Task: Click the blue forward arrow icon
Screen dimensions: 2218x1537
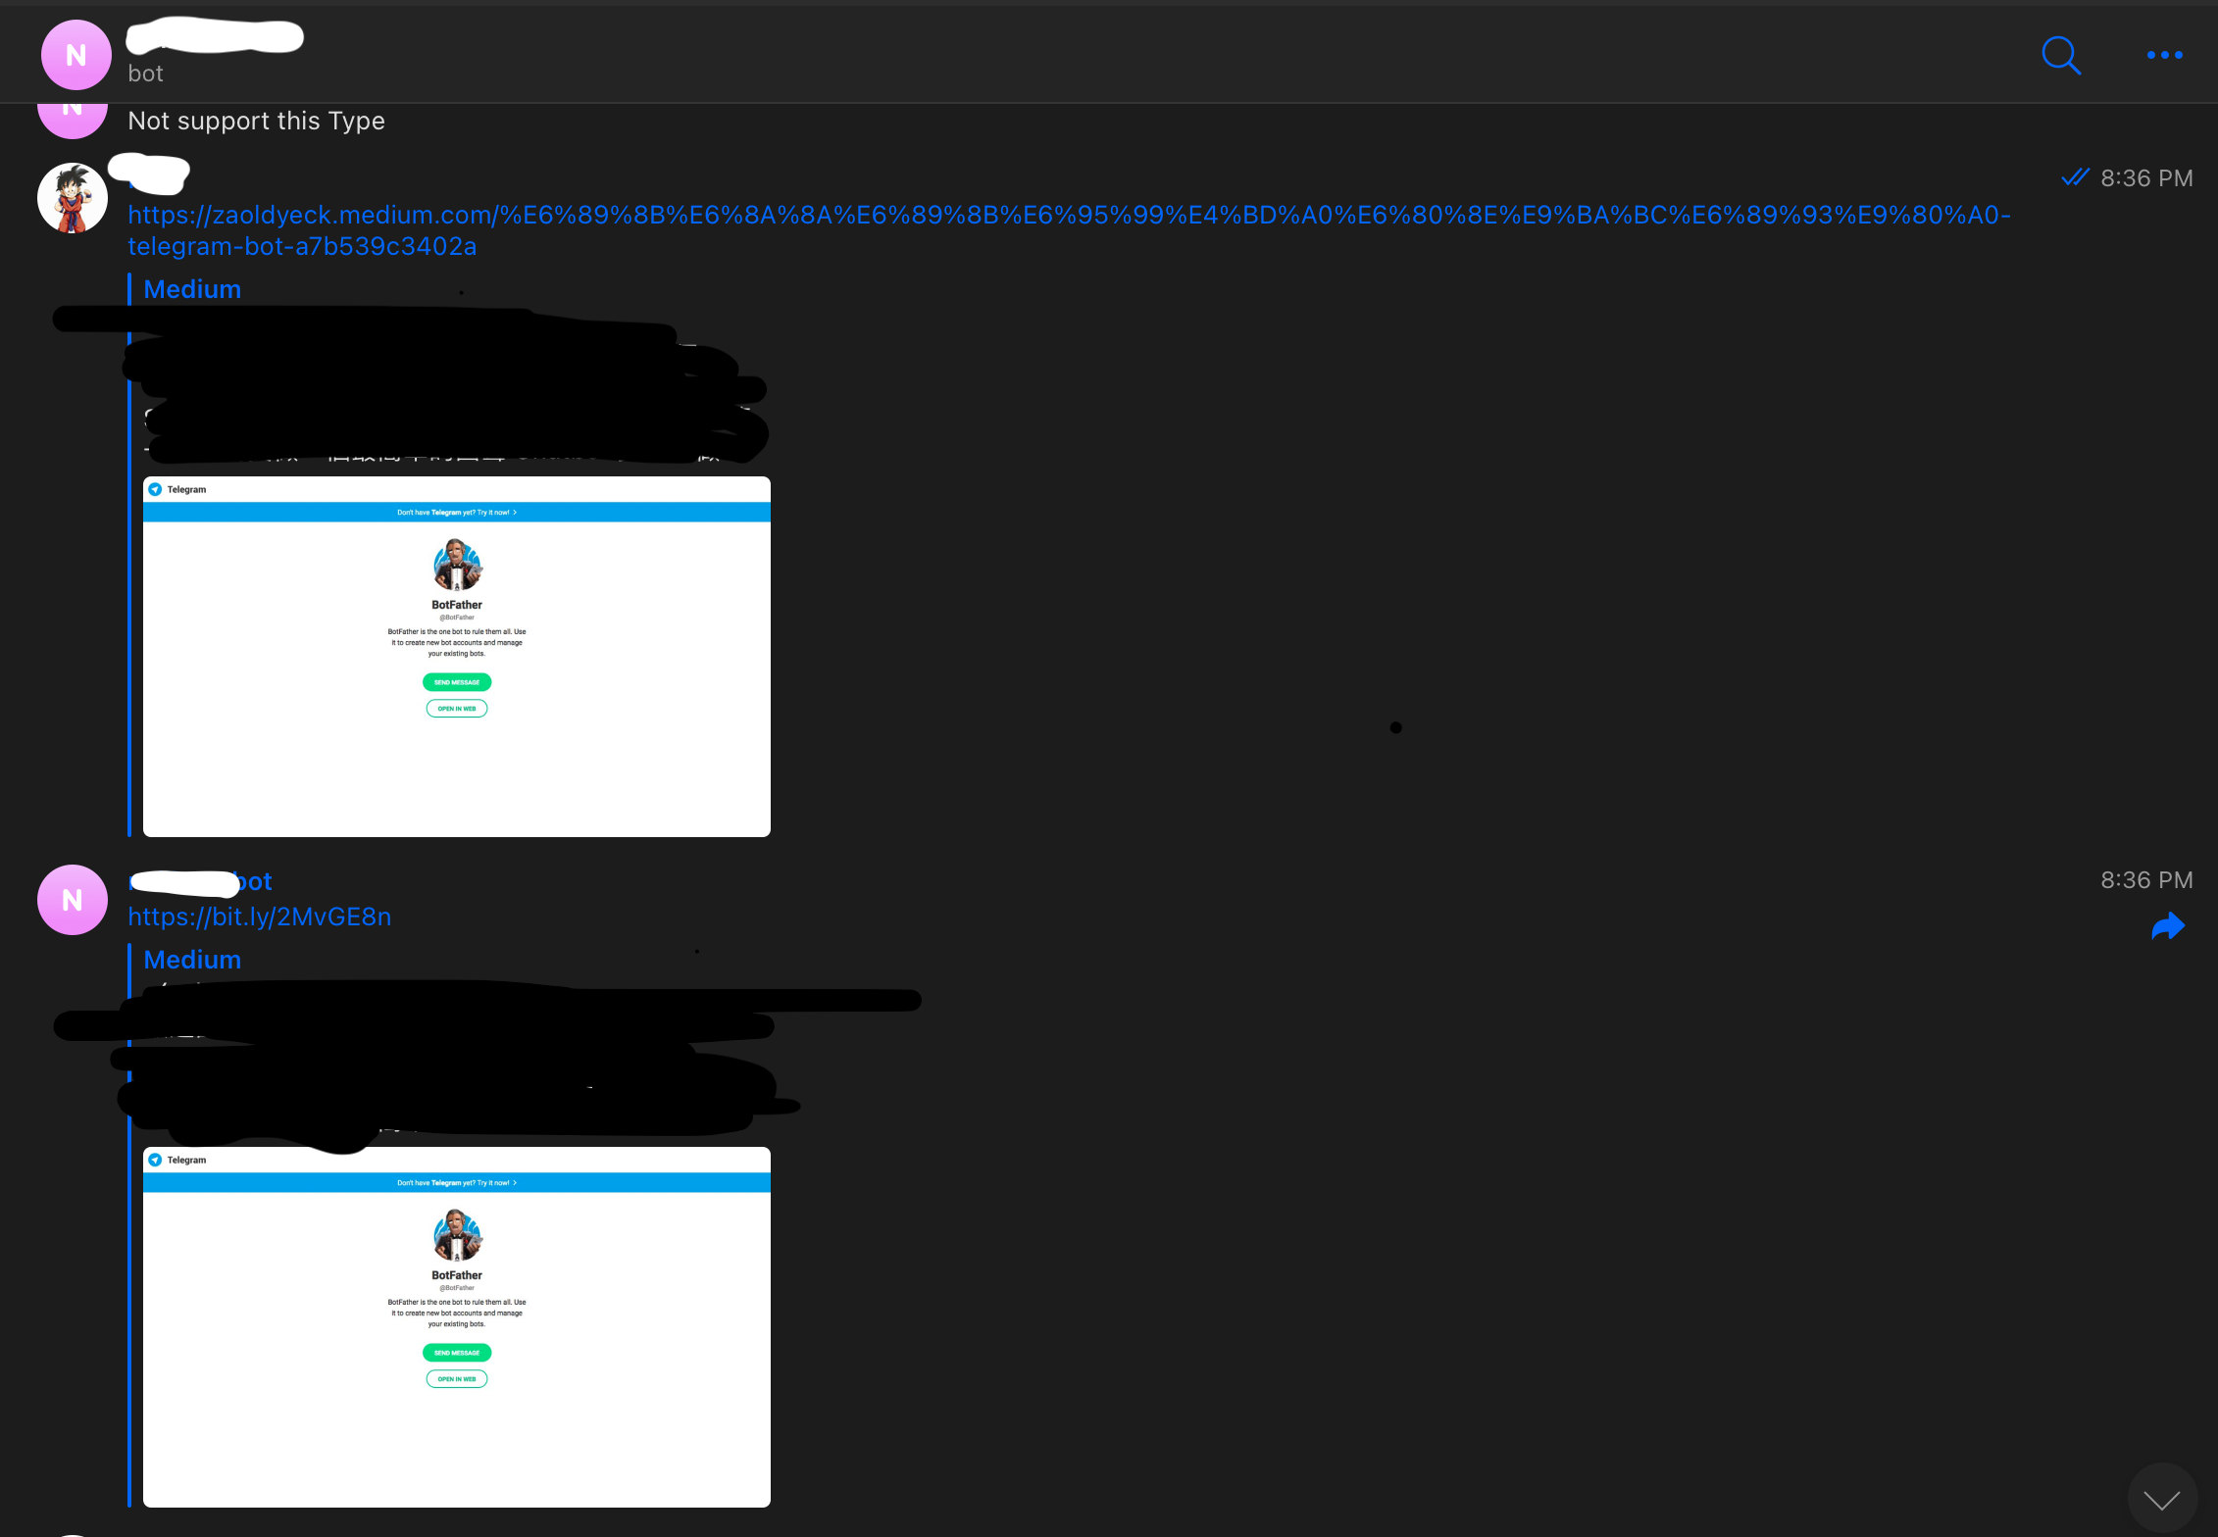Action: (x=2167, y=926)
